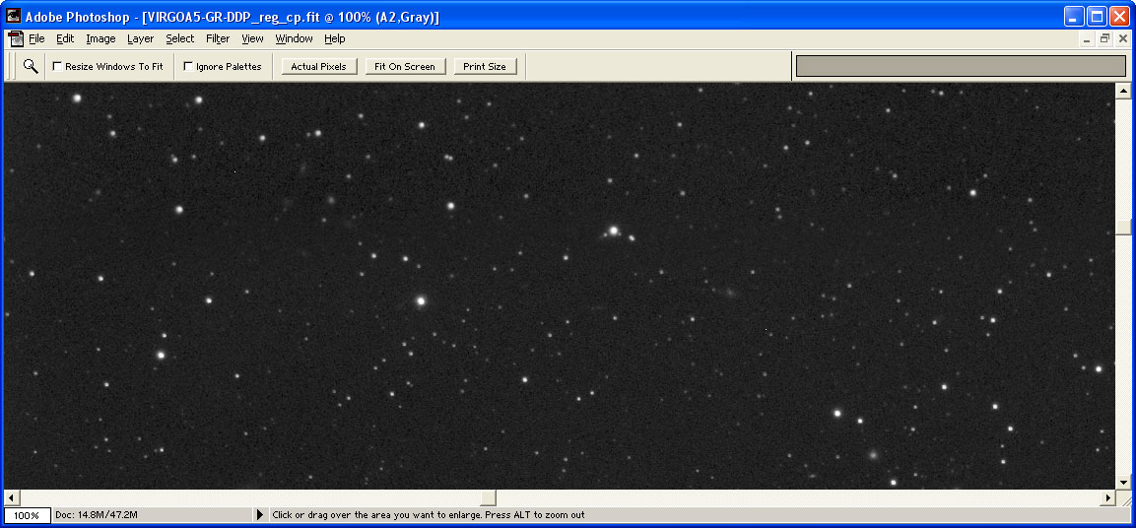Open the Image menu
This screenshot has height=528, width=1136.
pyautogui.click(x=100, y=39)
